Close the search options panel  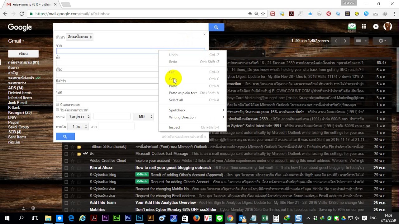[x=204, y=35]
